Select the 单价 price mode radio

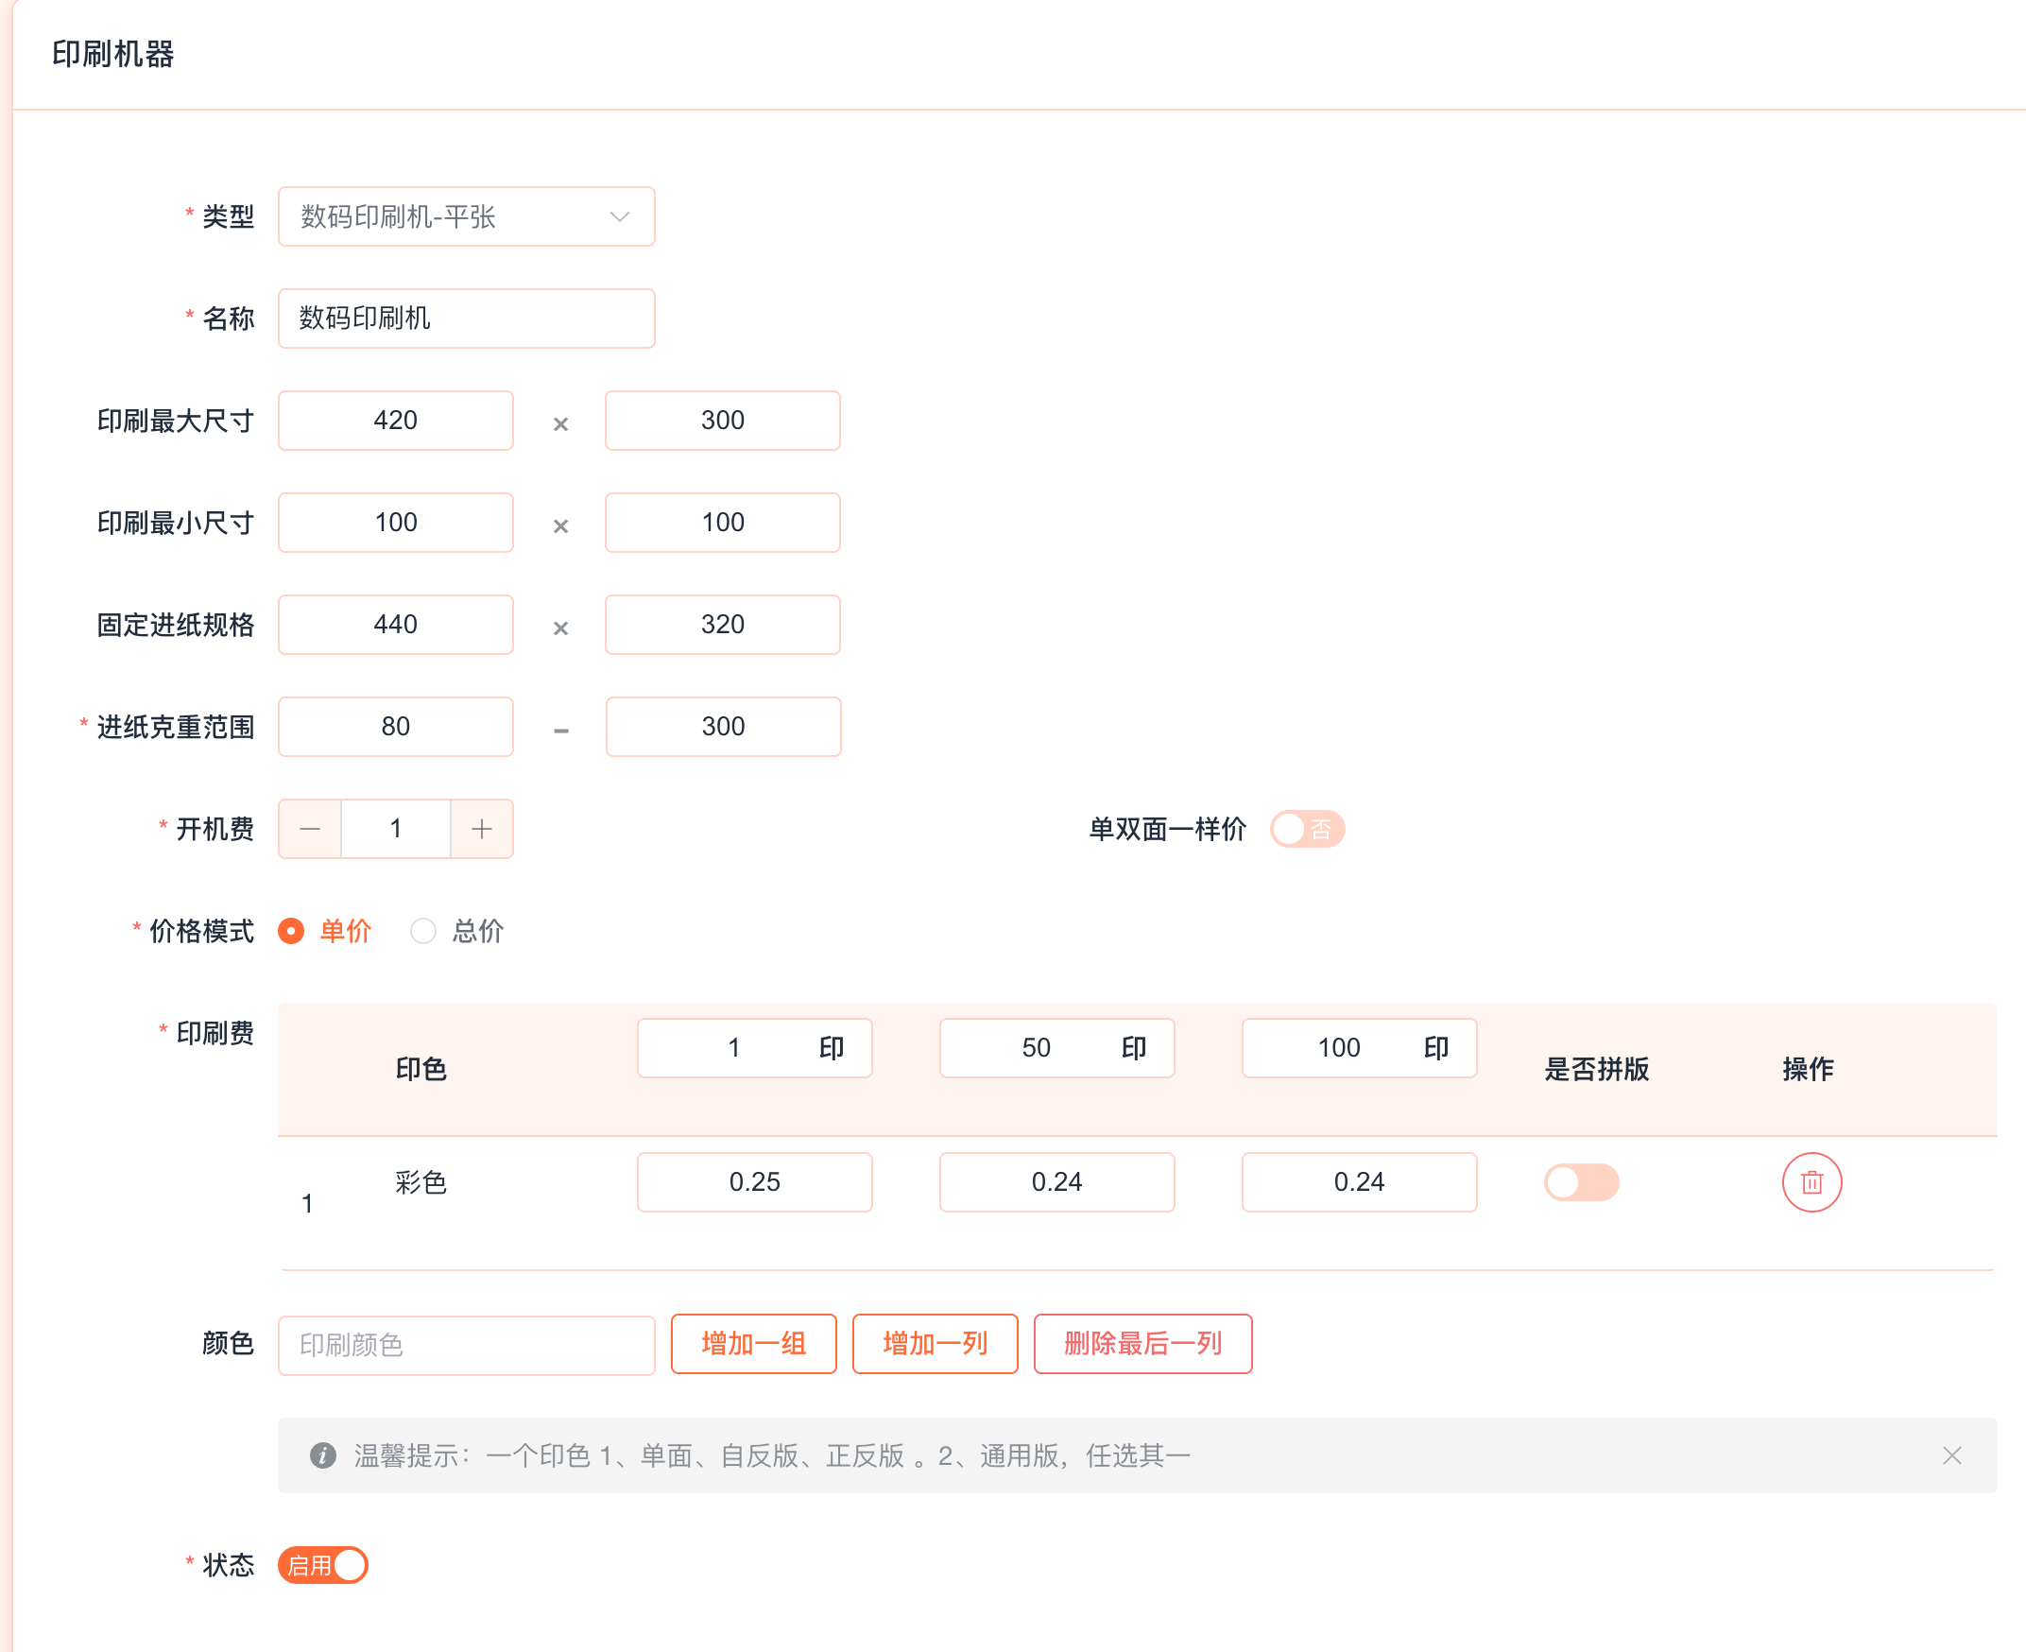click(291, 931)
